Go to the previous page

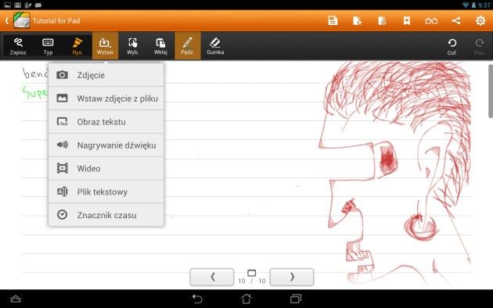pos(212,277)
